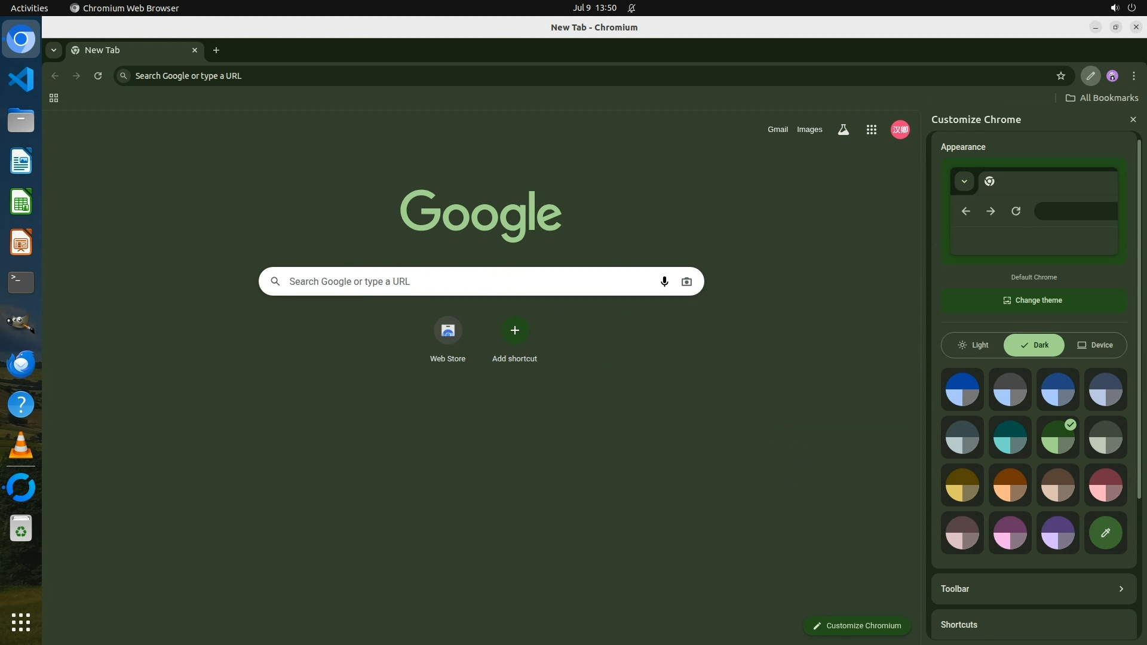Bookmark this tab with star icon
The height and width of the screenshot is (645, 1147).
click(1060, 76)
